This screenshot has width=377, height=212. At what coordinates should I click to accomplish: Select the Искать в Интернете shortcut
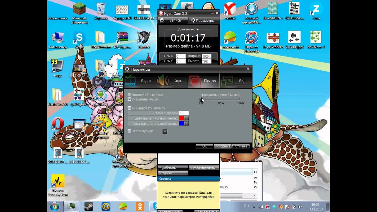point(101,128)
